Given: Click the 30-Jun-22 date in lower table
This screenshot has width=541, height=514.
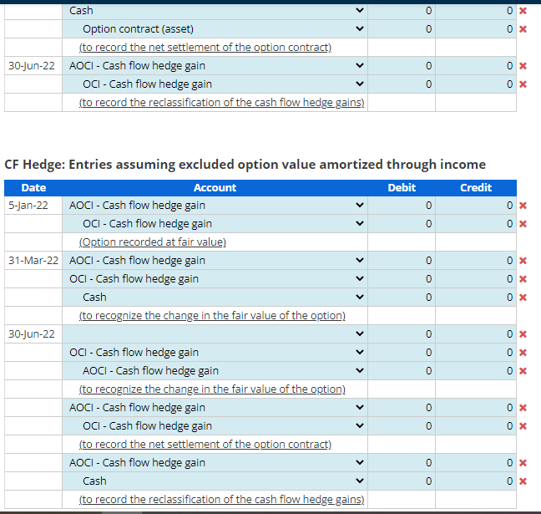Looking at the screenshot, I should (x=32, y=334).
